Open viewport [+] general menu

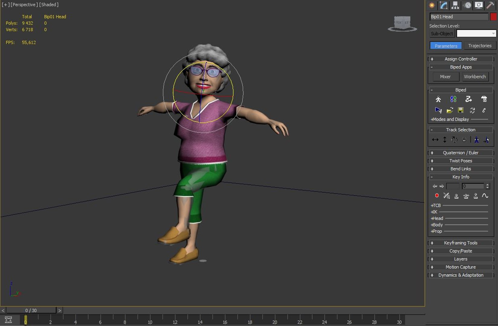pyautogui.click(x=5, y=5)
